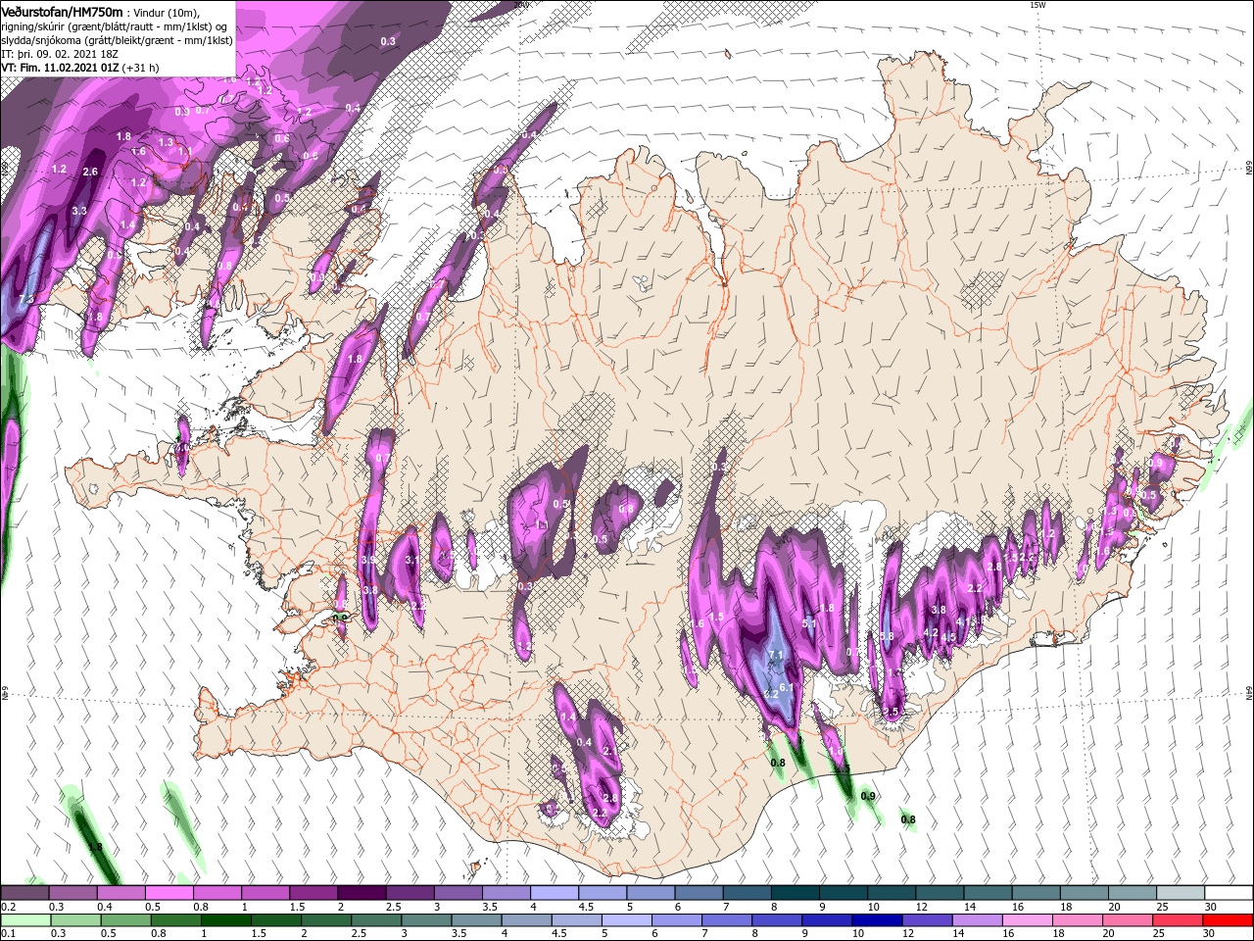The image size is (1254, 941).
Task: Click the 7.3 value near the Westfjords coast
Action: (x=26, y=298)
